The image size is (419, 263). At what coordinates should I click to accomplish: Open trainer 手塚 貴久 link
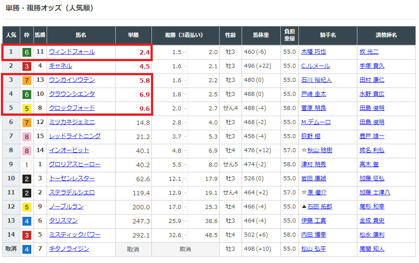[x=371, y=66]
